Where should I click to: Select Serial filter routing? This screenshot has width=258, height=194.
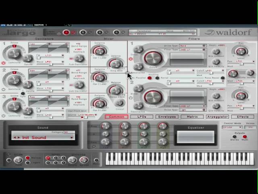[157, 78]
